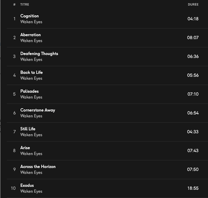This screenshot has width=208, height=198.
Task: Play the track titled Cognition
Action: [30, 16]
